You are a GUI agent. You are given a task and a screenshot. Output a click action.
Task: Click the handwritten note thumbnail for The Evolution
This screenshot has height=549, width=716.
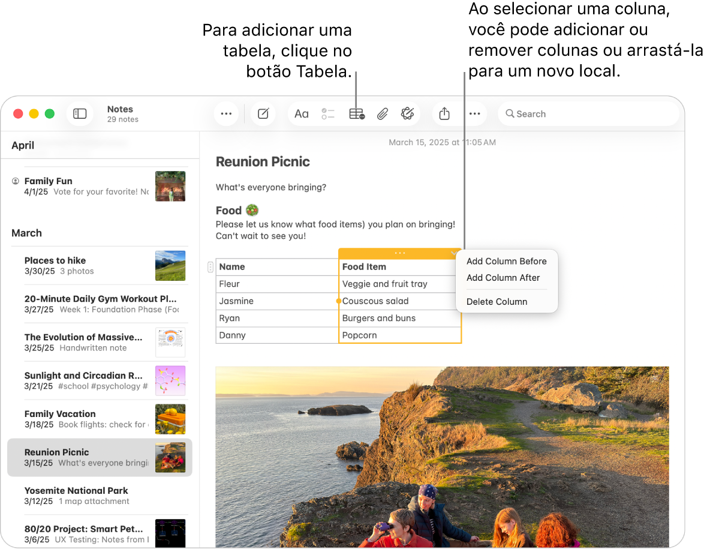tap(170, 343)
